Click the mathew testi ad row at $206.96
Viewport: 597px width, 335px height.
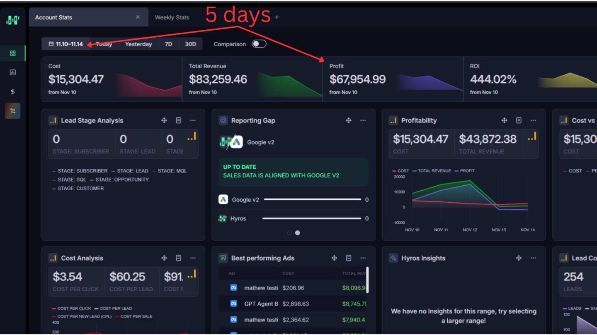(x=293, y=288)
